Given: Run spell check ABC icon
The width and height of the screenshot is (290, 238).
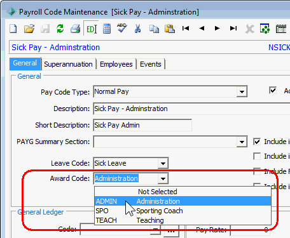Looking at the screenshot, I should (122, 28).
